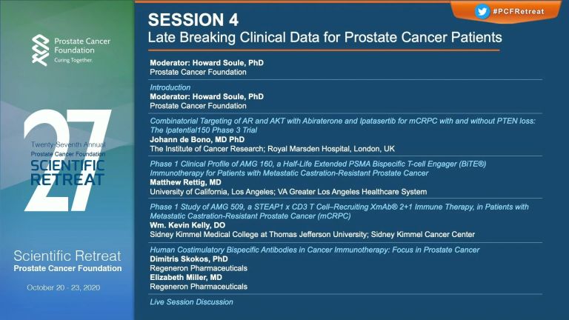
Task: Click speaker name Wm. Kevin Kelly, DO
Action: tap(187, 225)
